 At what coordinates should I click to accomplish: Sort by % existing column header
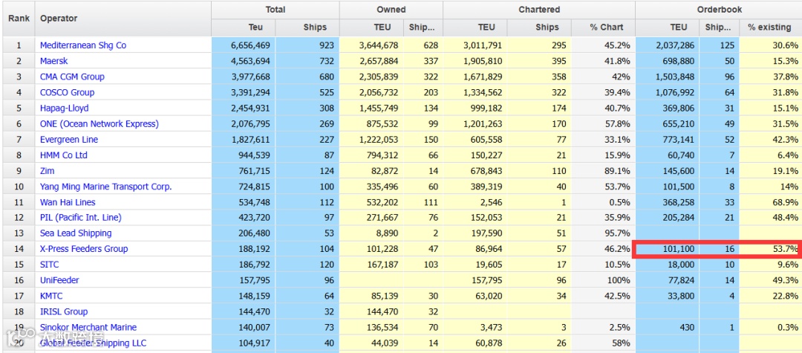click(770, 27)
